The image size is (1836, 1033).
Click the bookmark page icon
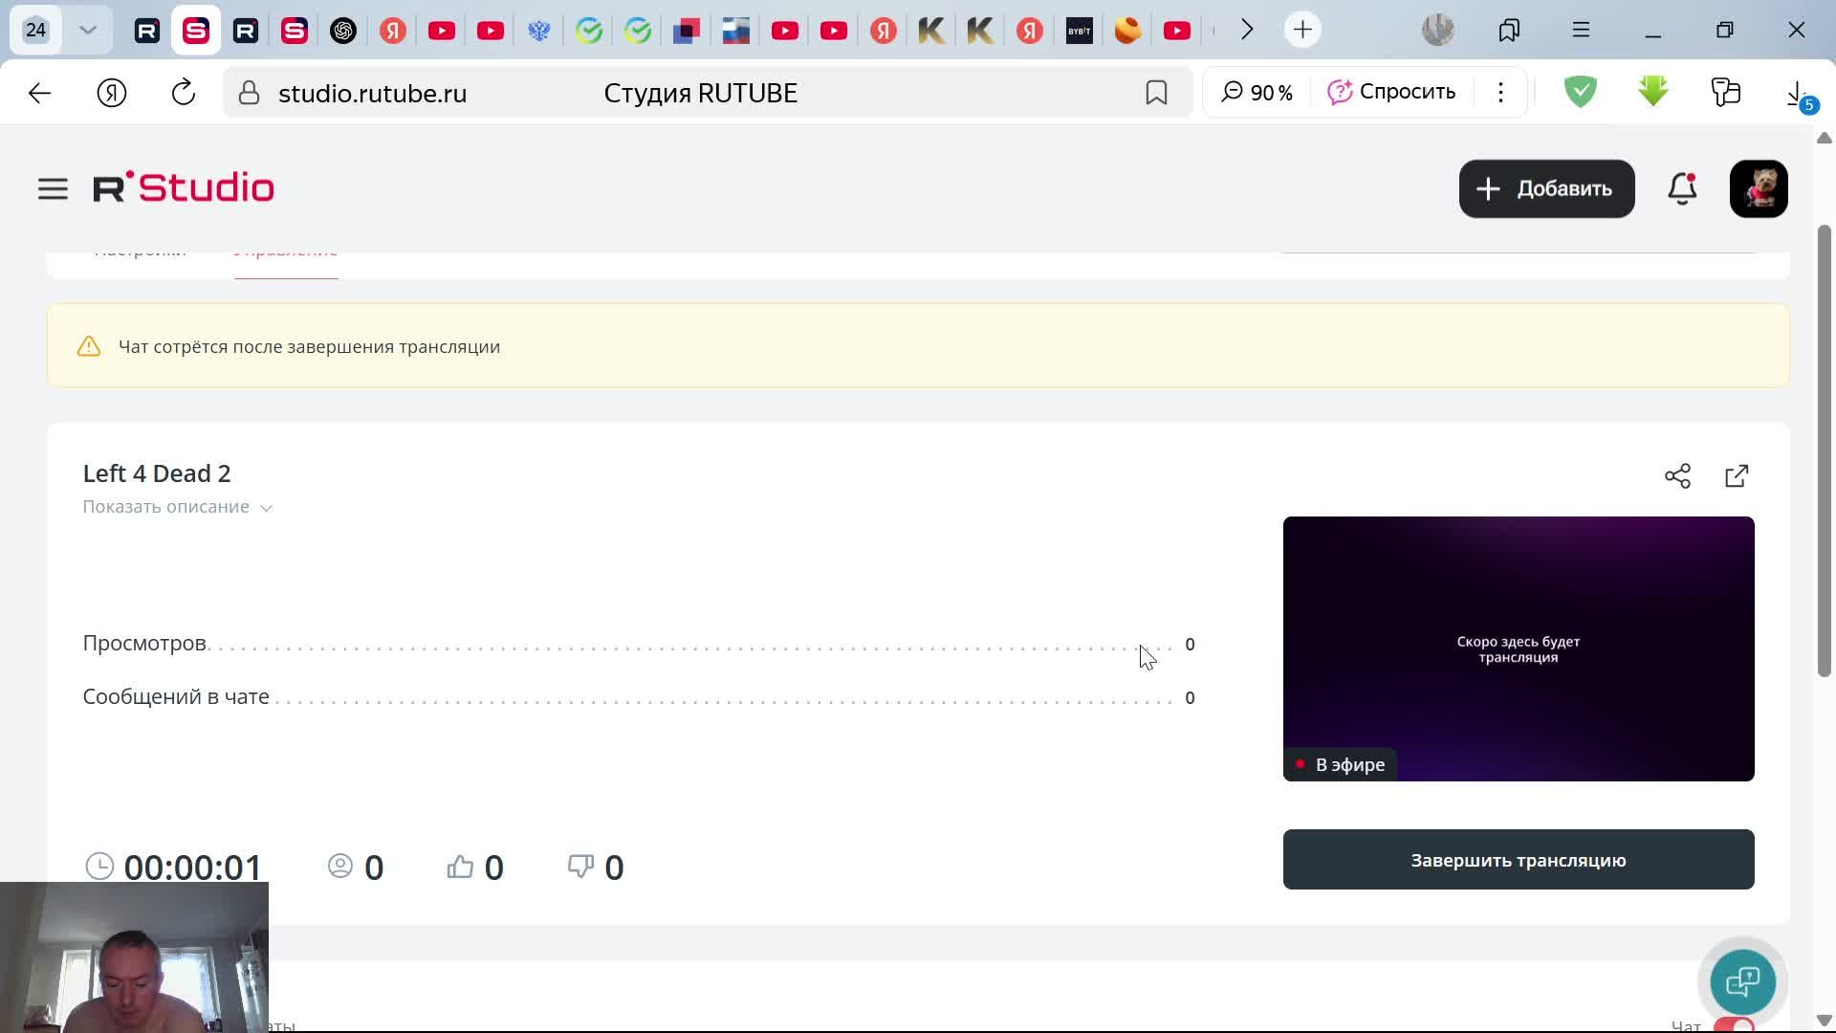[x=1156, y=93]
